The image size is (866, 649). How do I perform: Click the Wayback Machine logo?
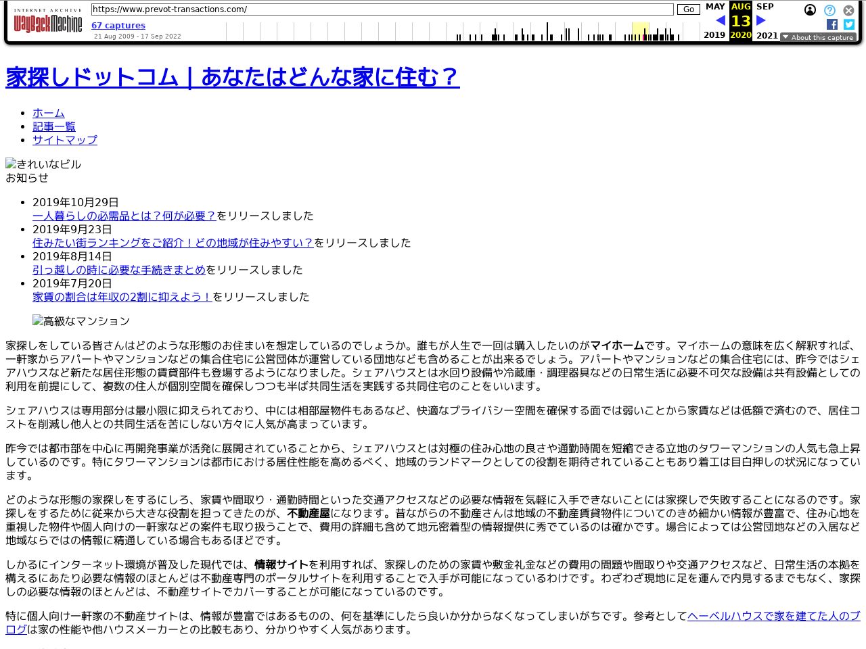coord(47,22)
